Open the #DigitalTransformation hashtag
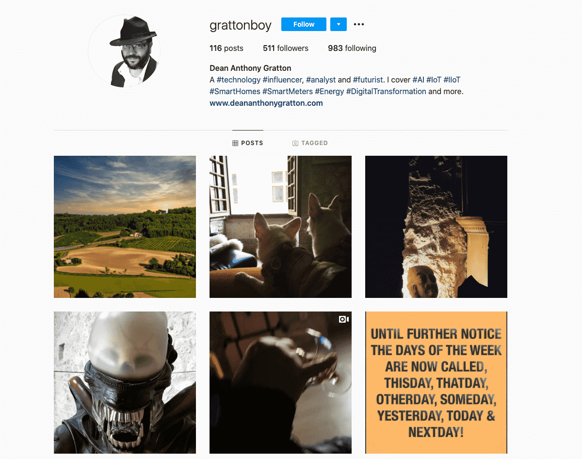Screen dimensions: 582x459 click(386, 91)
